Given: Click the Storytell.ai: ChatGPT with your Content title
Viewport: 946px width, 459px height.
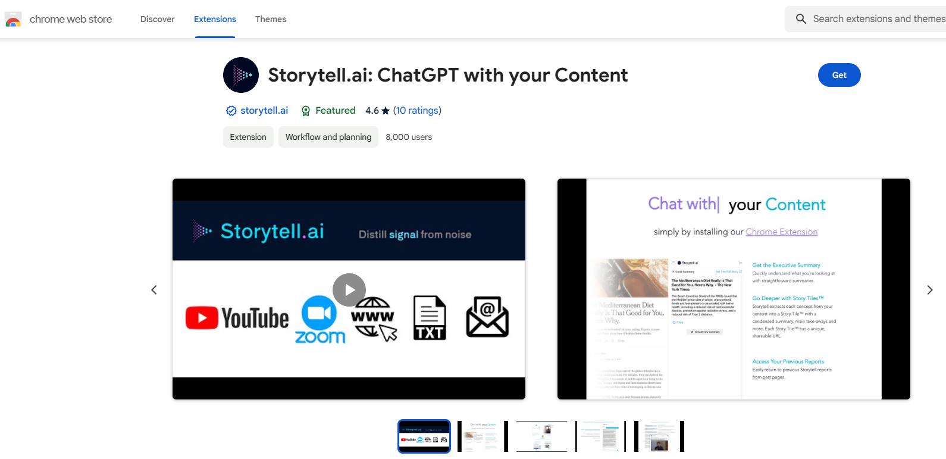Looking at the screenshot, I should (448, 75).
